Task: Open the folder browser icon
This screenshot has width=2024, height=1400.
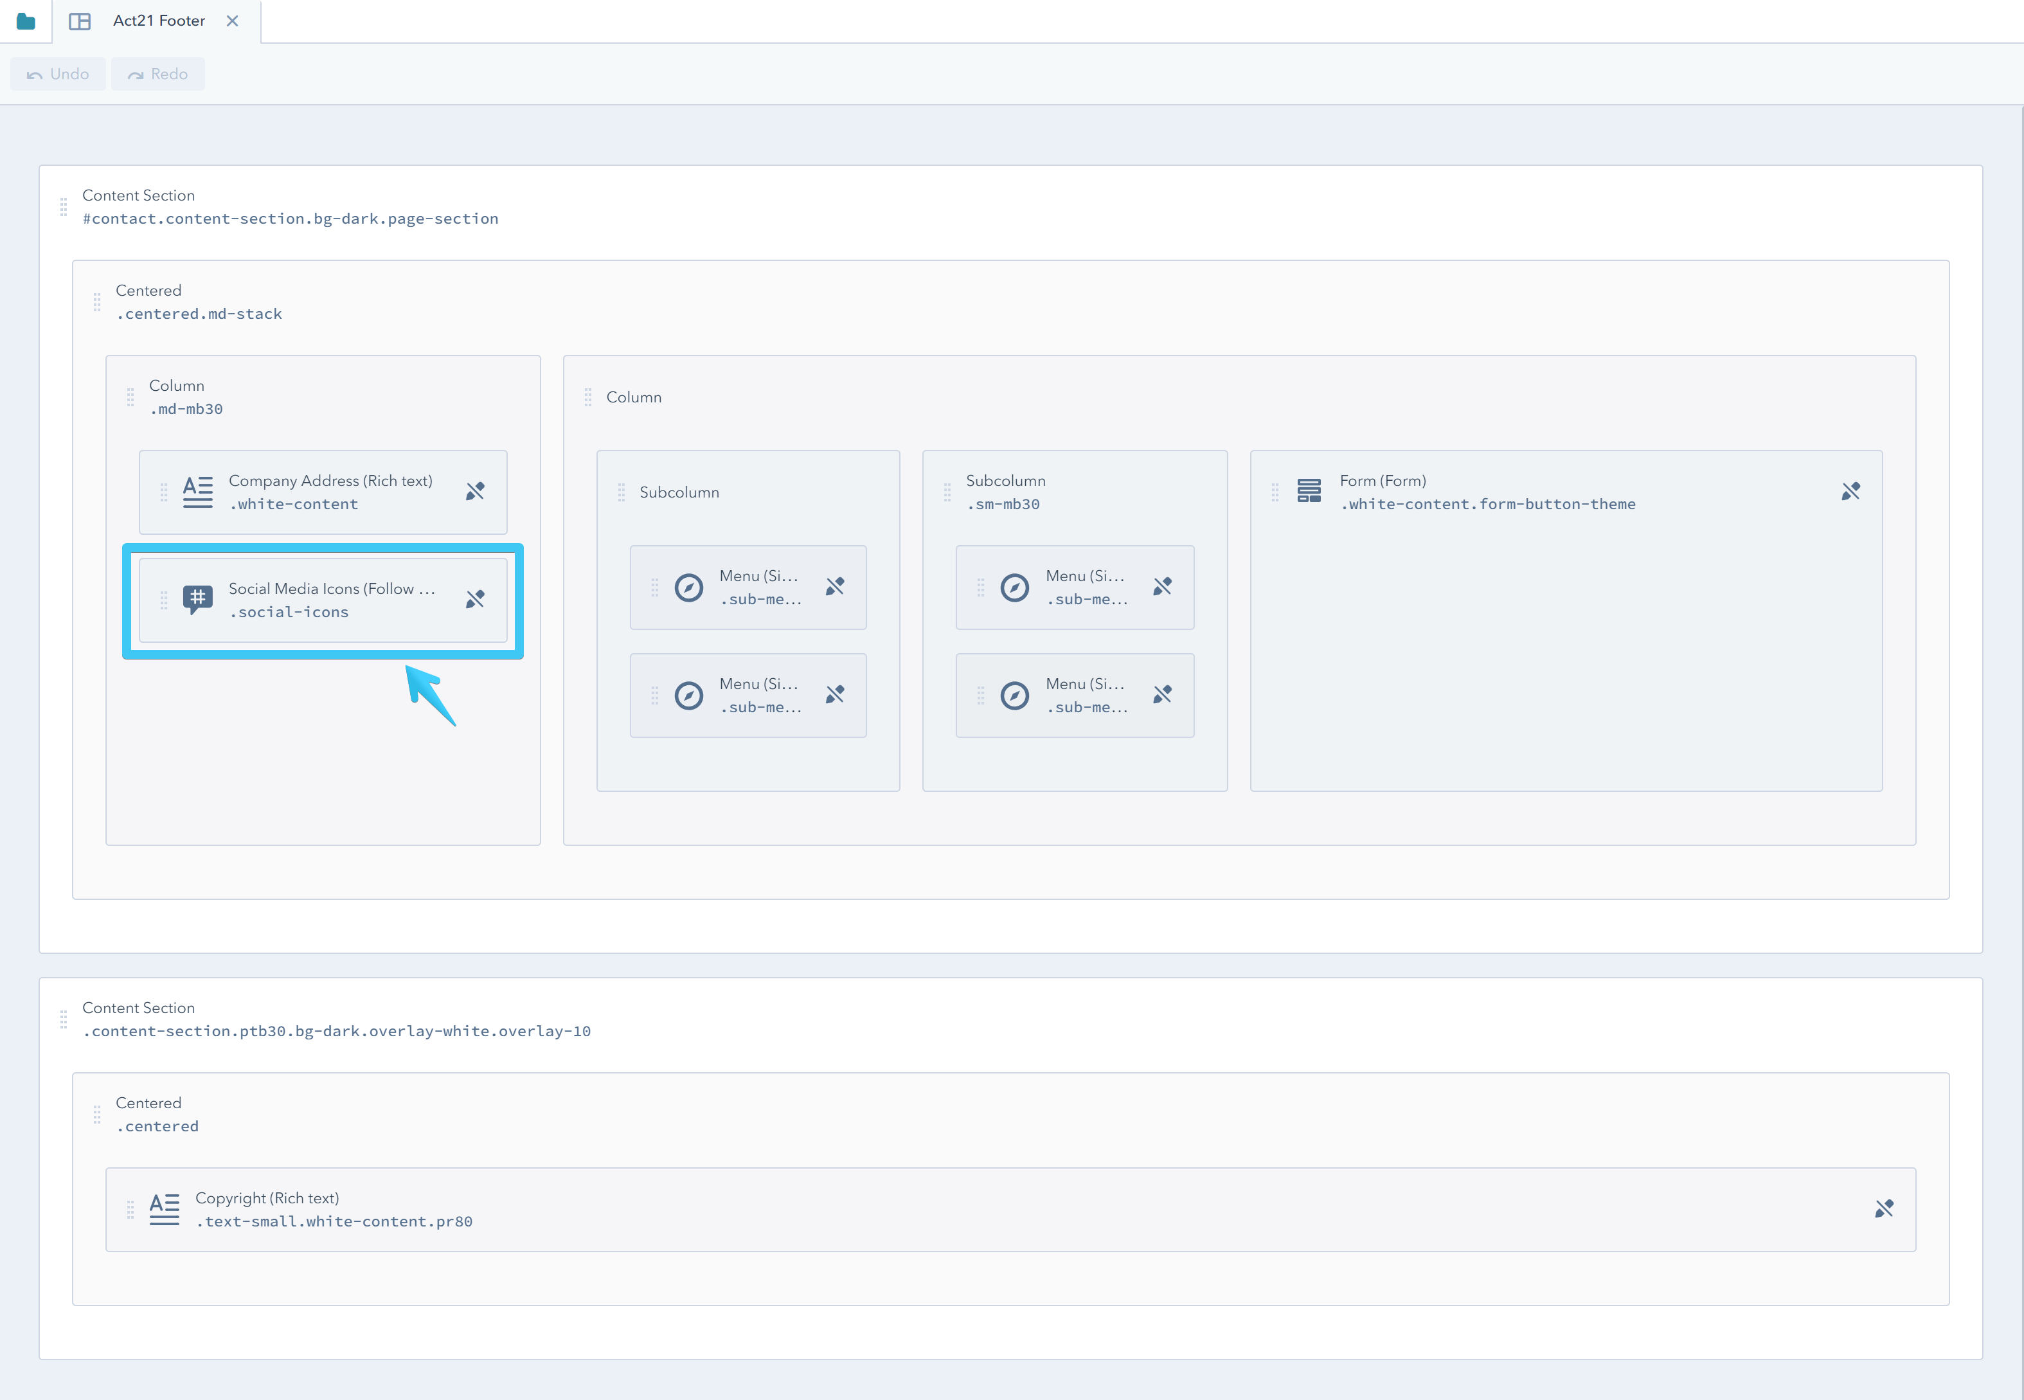Action: pos(26,20)
